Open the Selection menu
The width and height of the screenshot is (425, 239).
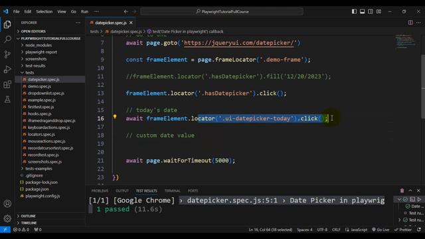pyautogui.click(x=44, y=12)
